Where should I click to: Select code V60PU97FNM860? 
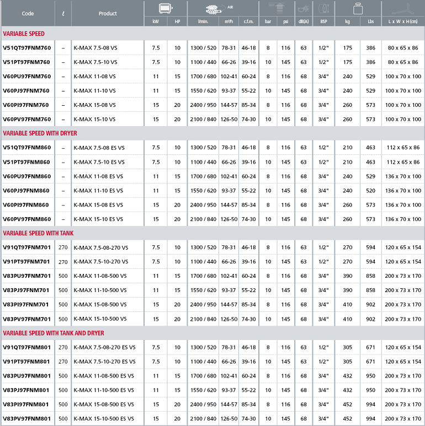26,176
